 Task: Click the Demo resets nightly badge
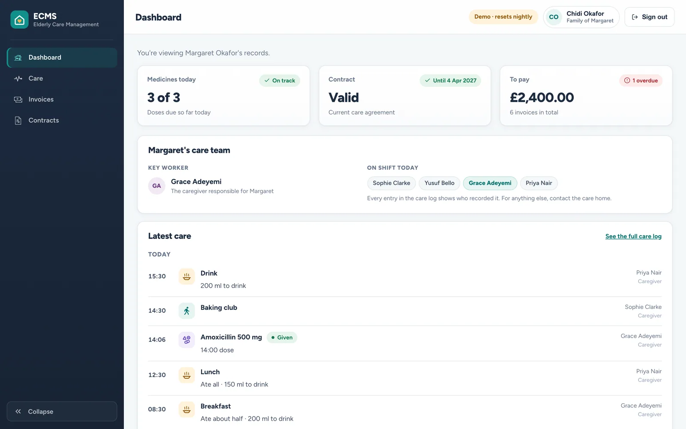coord(503,17)
